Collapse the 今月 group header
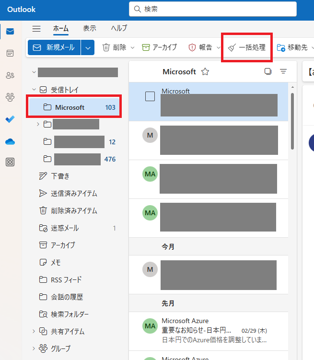Image resolution: width=314 pixels, height=360 pixels. tap(209, 246)
